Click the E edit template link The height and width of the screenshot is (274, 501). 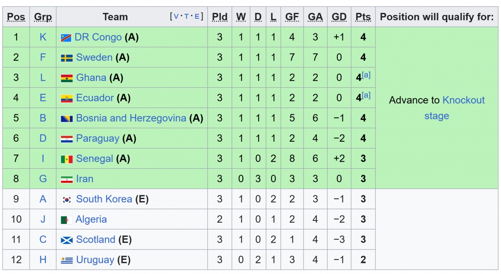(197, 17)
